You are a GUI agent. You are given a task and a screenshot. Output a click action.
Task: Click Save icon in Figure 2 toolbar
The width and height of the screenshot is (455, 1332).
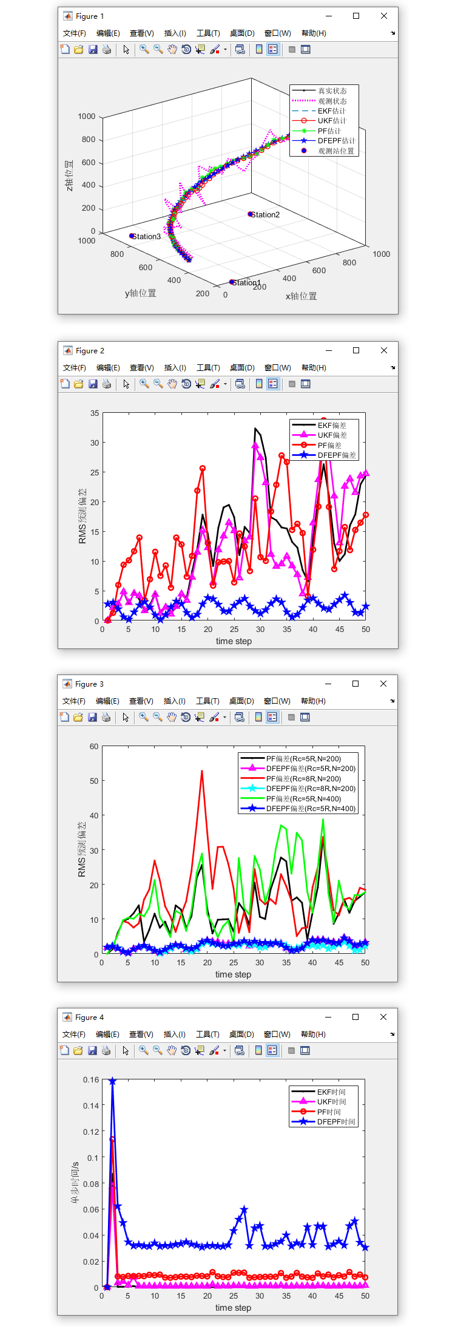(93, 384)
